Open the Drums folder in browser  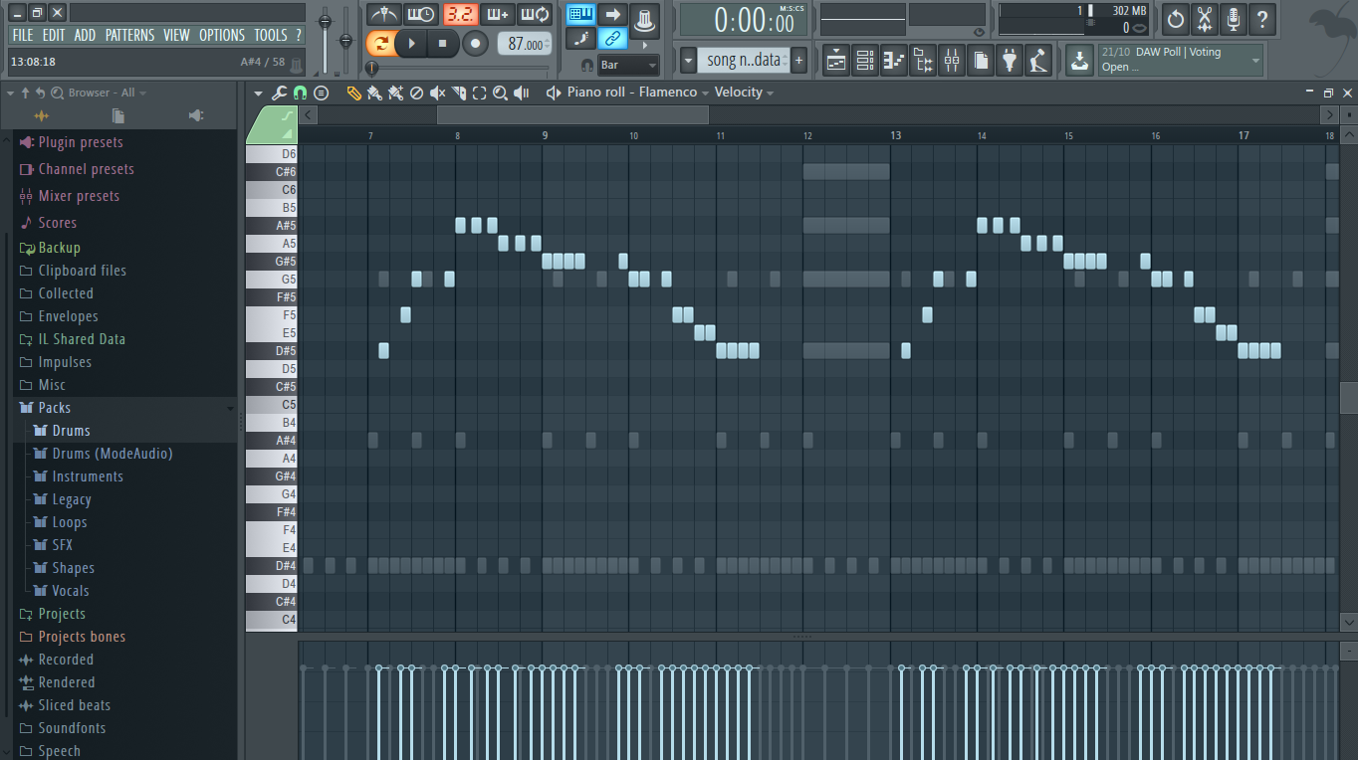point(71,431)
